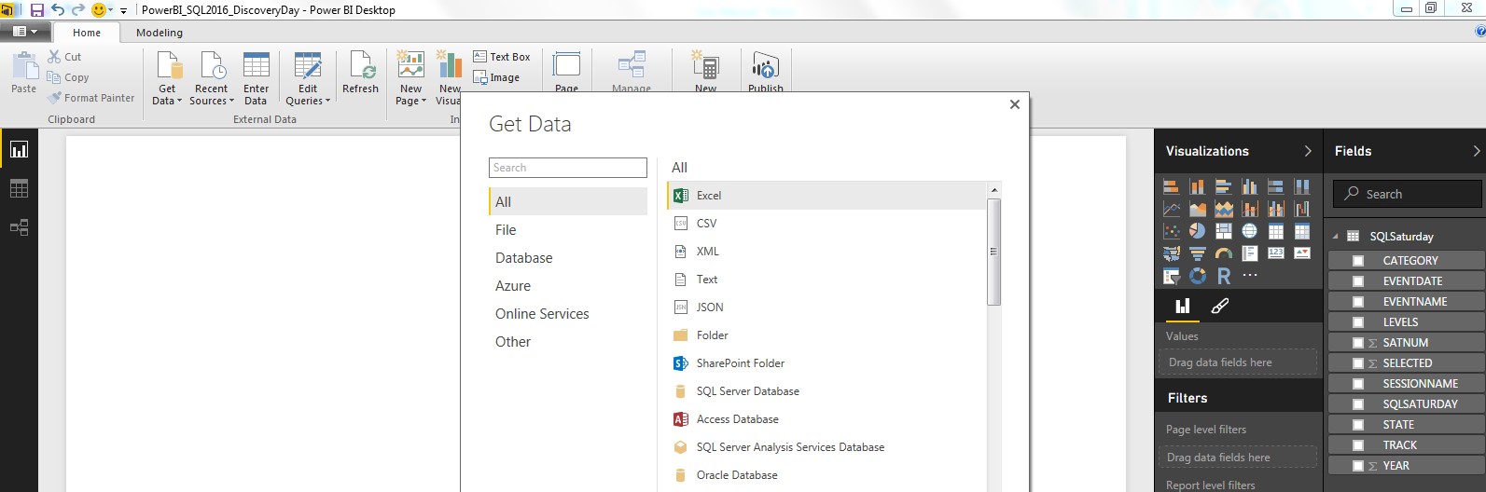Open the Get Data ribbon dropdown
Viewport: 1486px width, 492px height.
[x=167, y=94]
